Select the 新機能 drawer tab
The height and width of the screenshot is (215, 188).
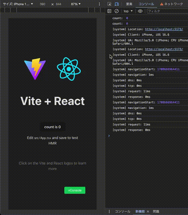point(140,211)
